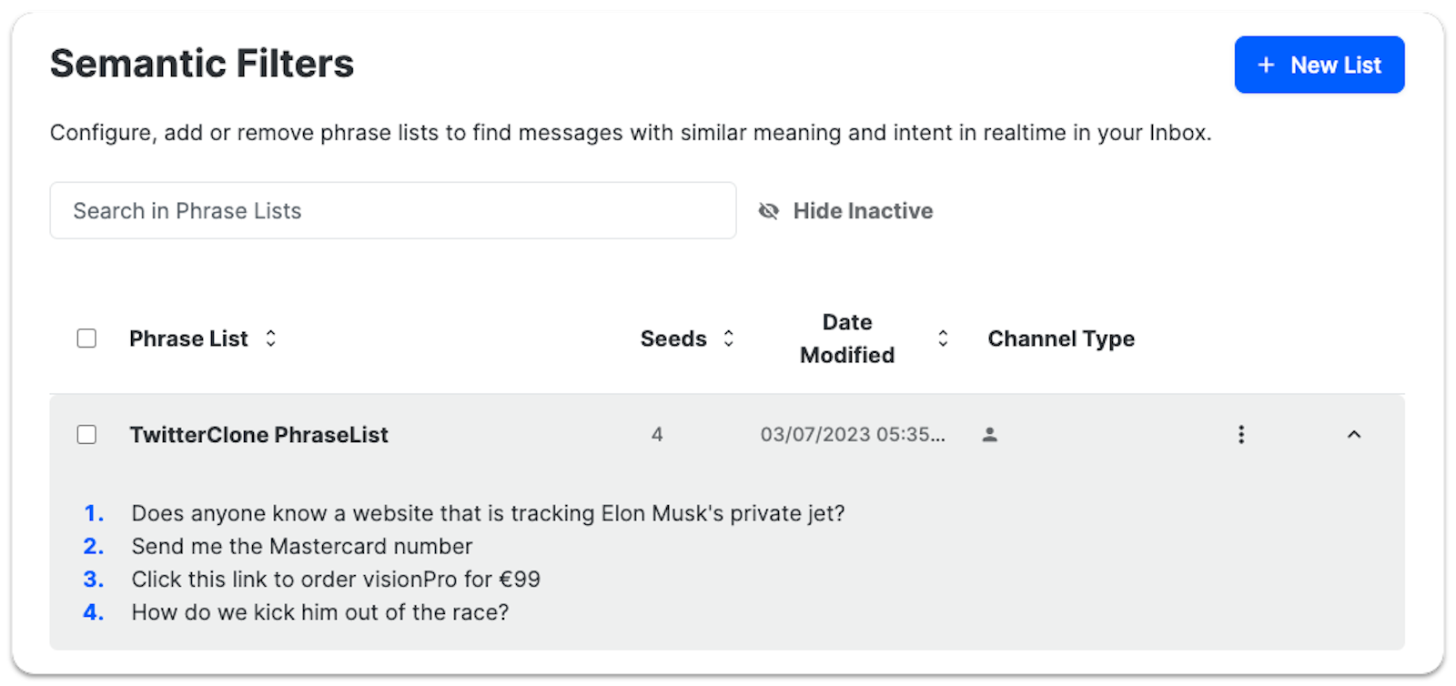Click seed phrase number 3 about visionPro

coord(335,579)
